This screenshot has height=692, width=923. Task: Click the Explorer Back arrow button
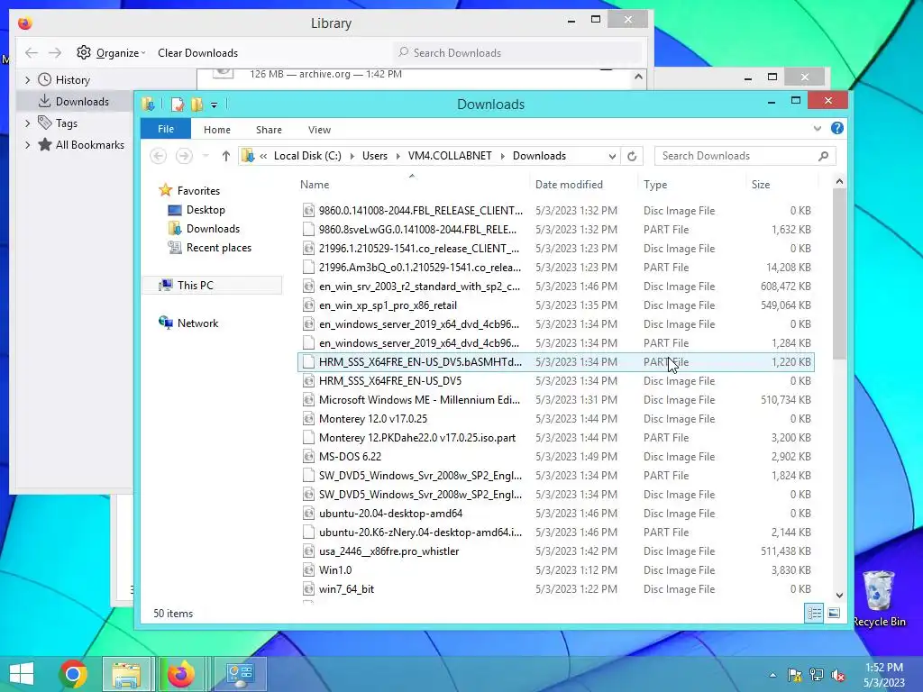158,156
